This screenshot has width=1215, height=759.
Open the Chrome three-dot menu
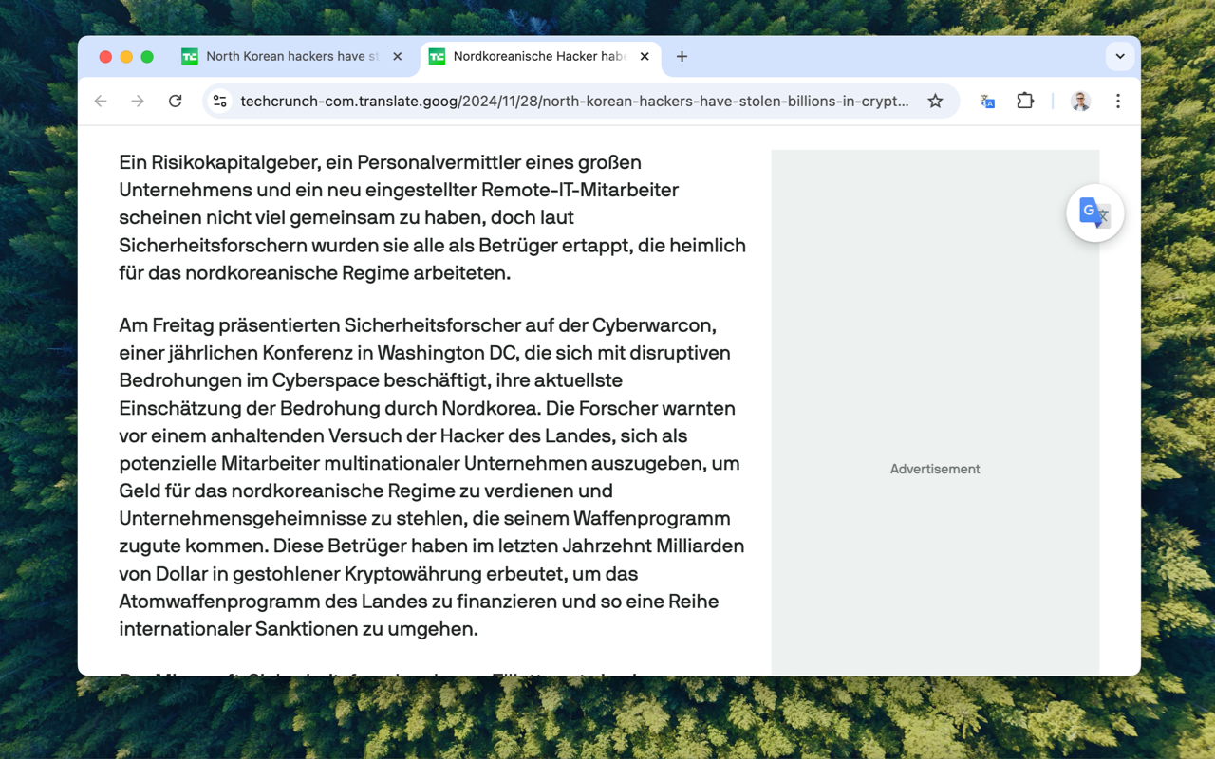tap(1118, 102)
